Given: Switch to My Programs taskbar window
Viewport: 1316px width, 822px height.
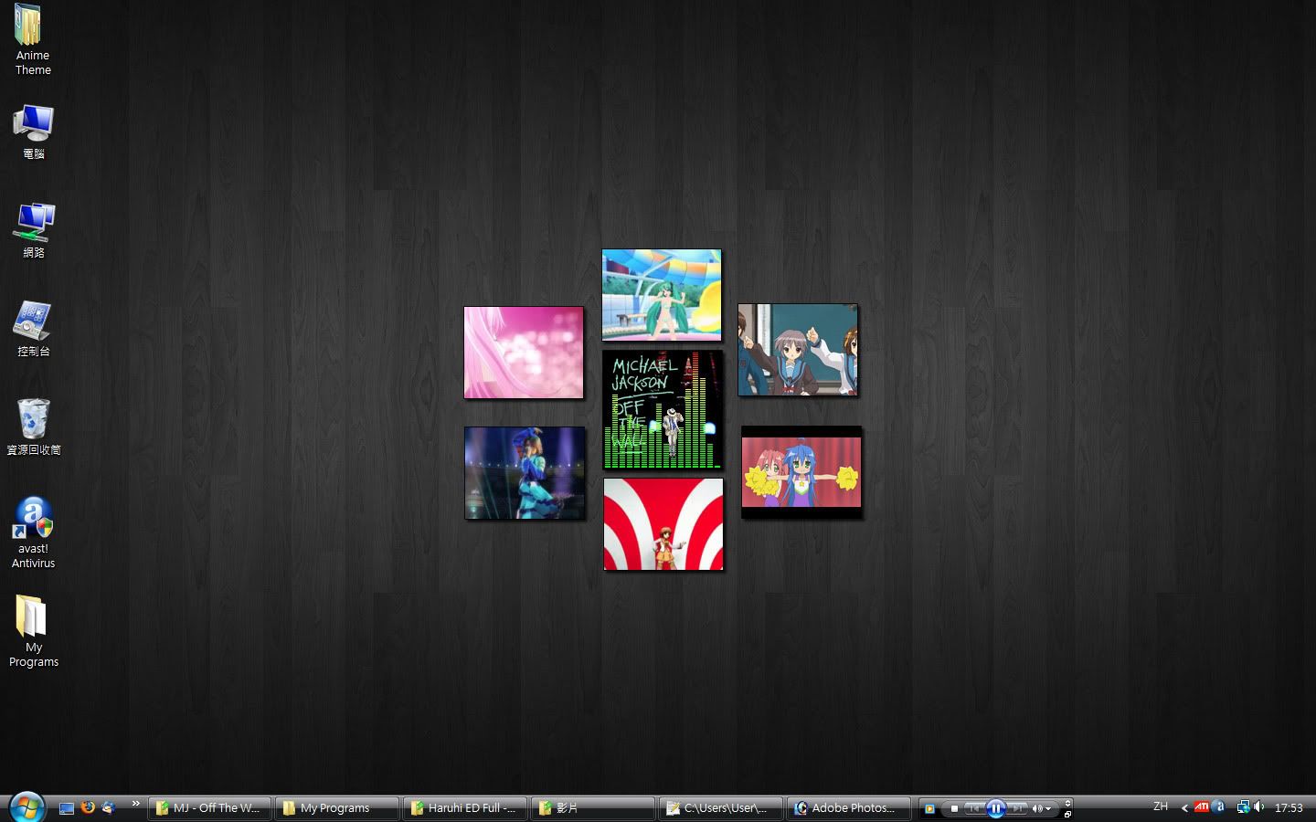Looking at the screenshot, I should click(x=337, y=807).
